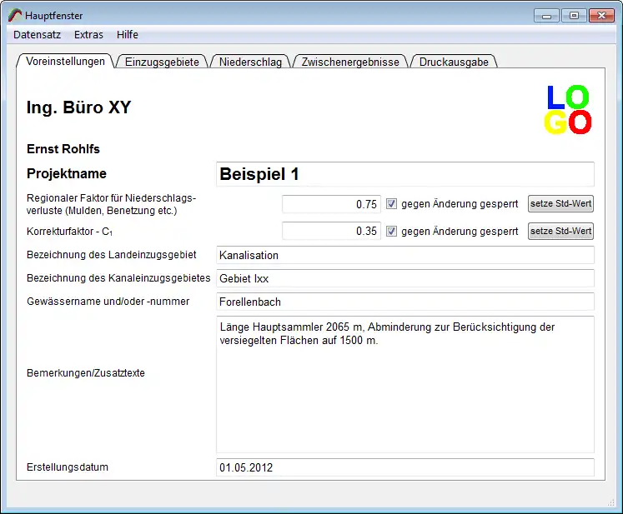Click the 'Ing. Büro XY' heading
The width and height of the screenshot is (623, 514).
coord(78,107)
